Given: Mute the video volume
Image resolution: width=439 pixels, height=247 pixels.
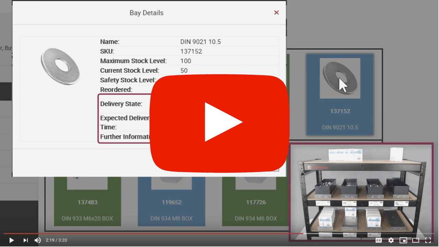Looking at the screenshot, I should click(x=38, y=240).
